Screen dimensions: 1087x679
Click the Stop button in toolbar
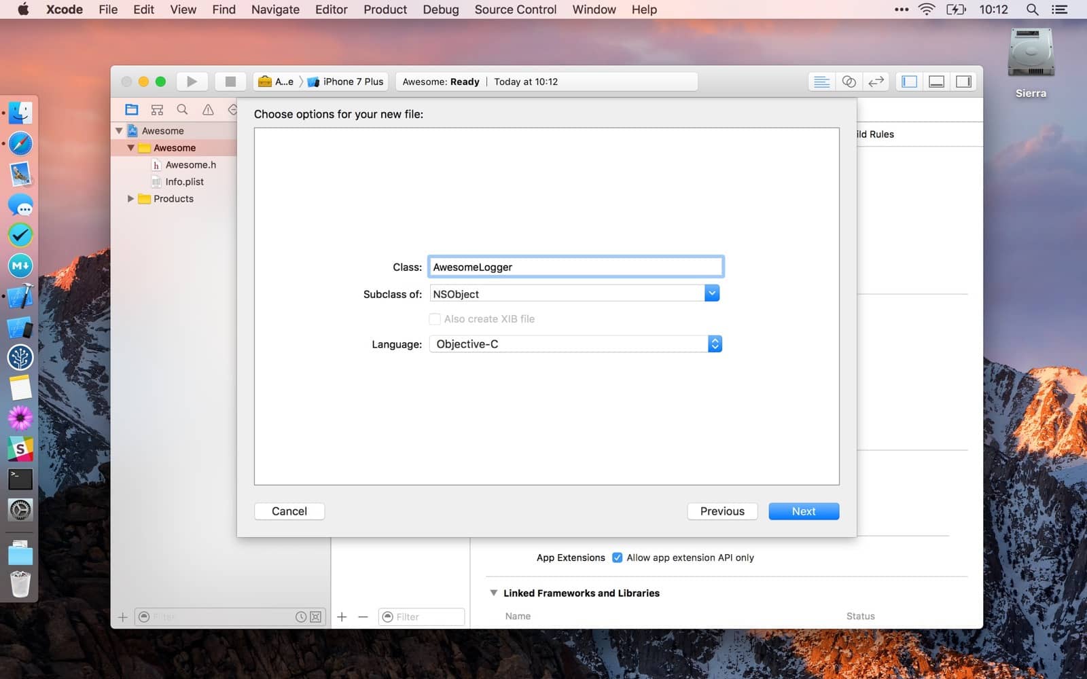pyautogui.click(x=230, y=81)
